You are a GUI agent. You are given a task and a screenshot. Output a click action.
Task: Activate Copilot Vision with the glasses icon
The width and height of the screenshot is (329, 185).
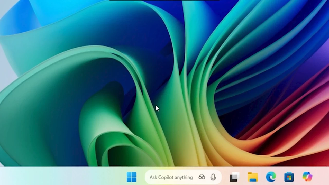[202, 177]
